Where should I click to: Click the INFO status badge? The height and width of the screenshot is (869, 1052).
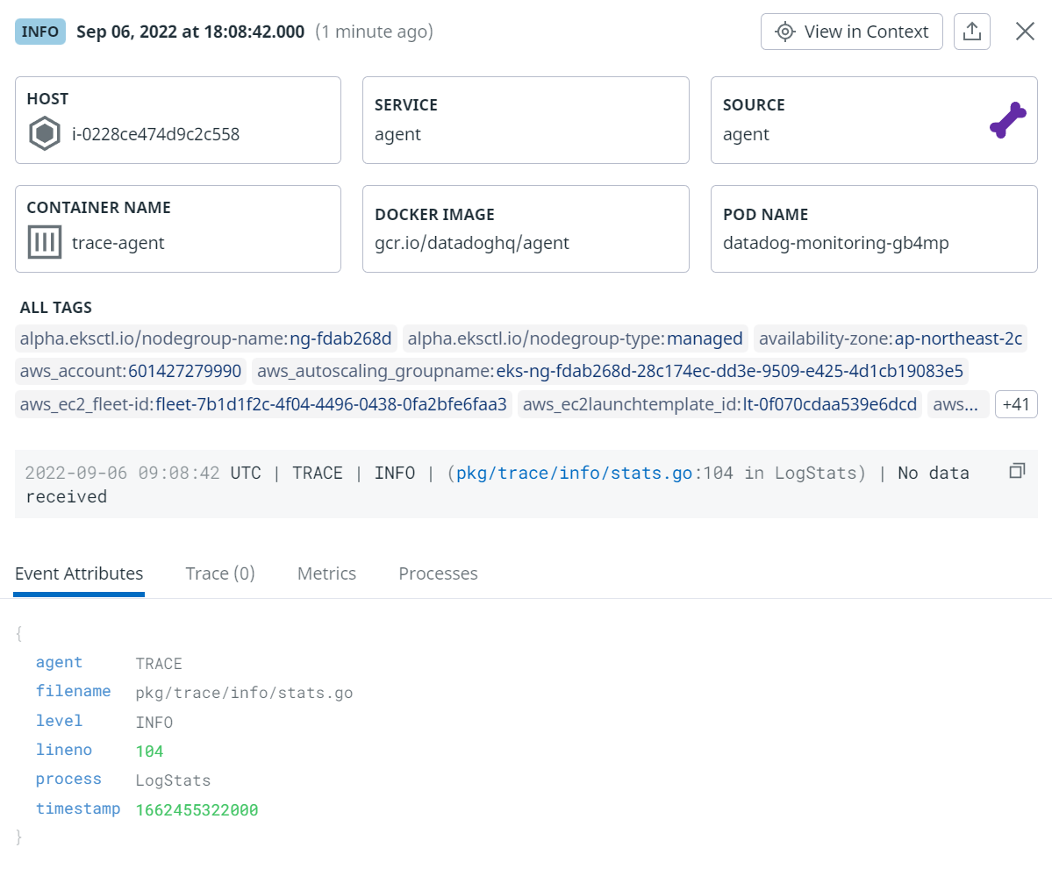coord(40,32)
